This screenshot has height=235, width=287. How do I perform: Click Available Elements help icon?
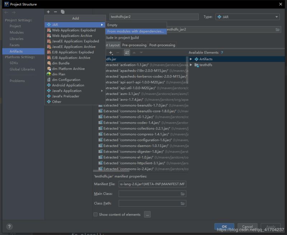pyautogui.click(x=222, y=53)
